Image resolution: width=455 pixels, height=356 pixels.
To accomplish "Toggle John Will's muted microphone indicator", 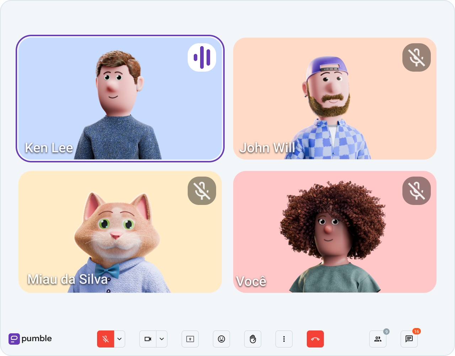I will click(416, 57).
